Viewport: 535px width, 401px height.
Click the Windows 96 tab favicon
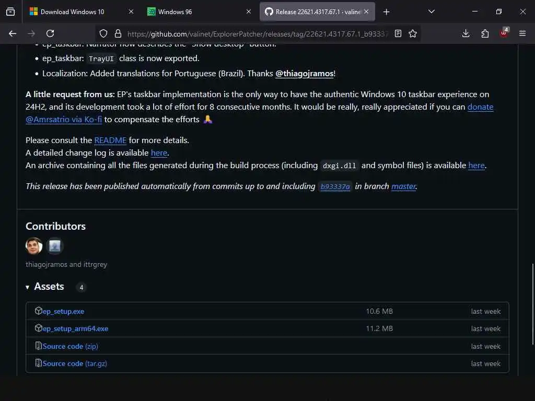point(151,11)
